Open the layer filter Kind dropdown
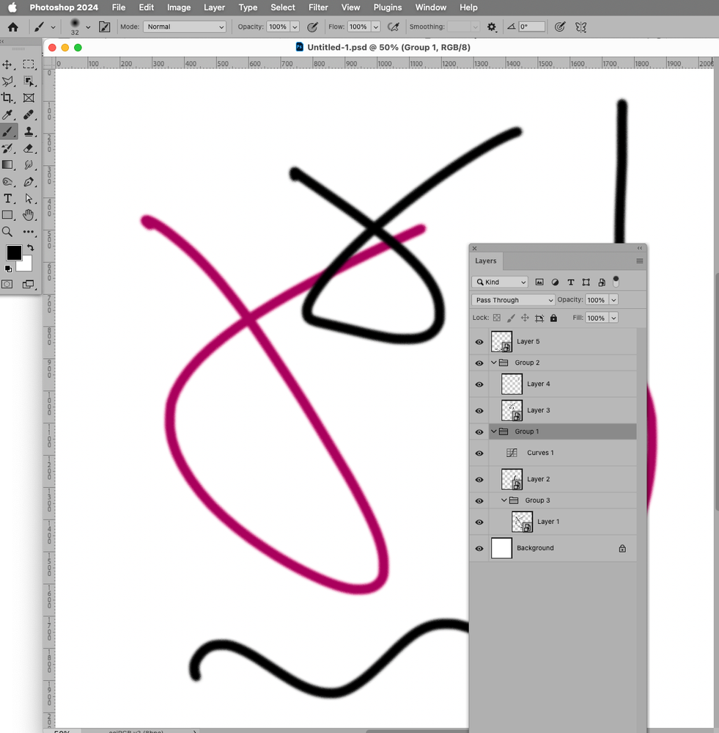This screenshot has width=719, height=733. [499, 282]
